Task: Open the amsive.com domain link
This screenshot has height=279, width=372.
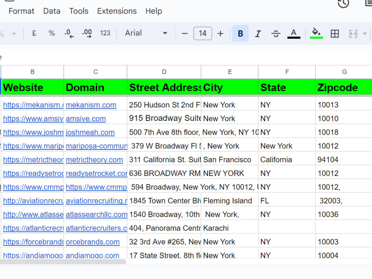Action: [86, 119]
